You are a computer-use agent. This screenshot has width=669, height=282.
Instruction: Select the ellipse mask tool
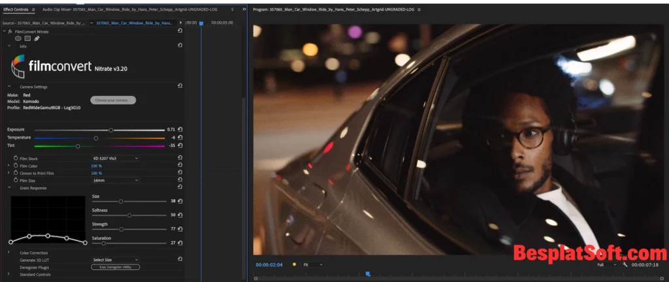18,39
